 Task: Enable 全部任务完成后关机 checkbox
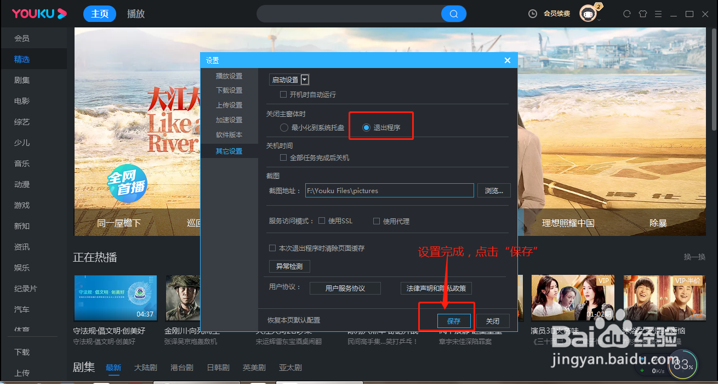283,157
